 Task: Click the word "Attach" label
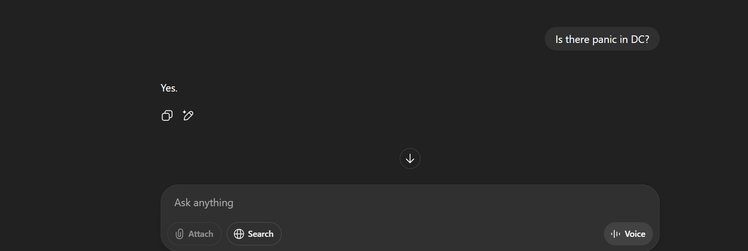[201, 234]
